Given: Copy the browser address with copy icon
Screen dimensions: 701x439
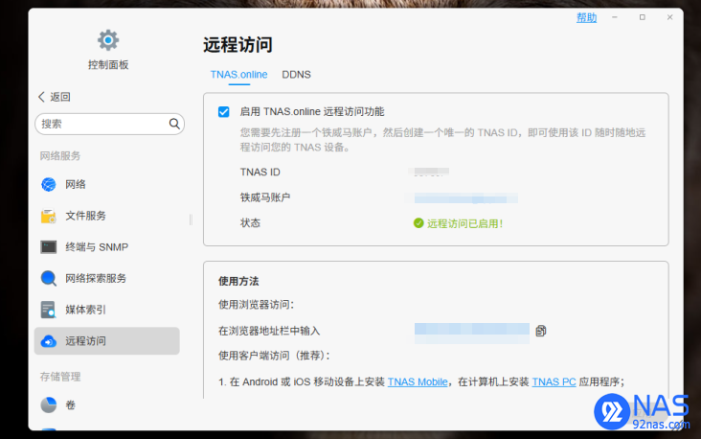Looking at the screenshot, I should coord(541,331).
